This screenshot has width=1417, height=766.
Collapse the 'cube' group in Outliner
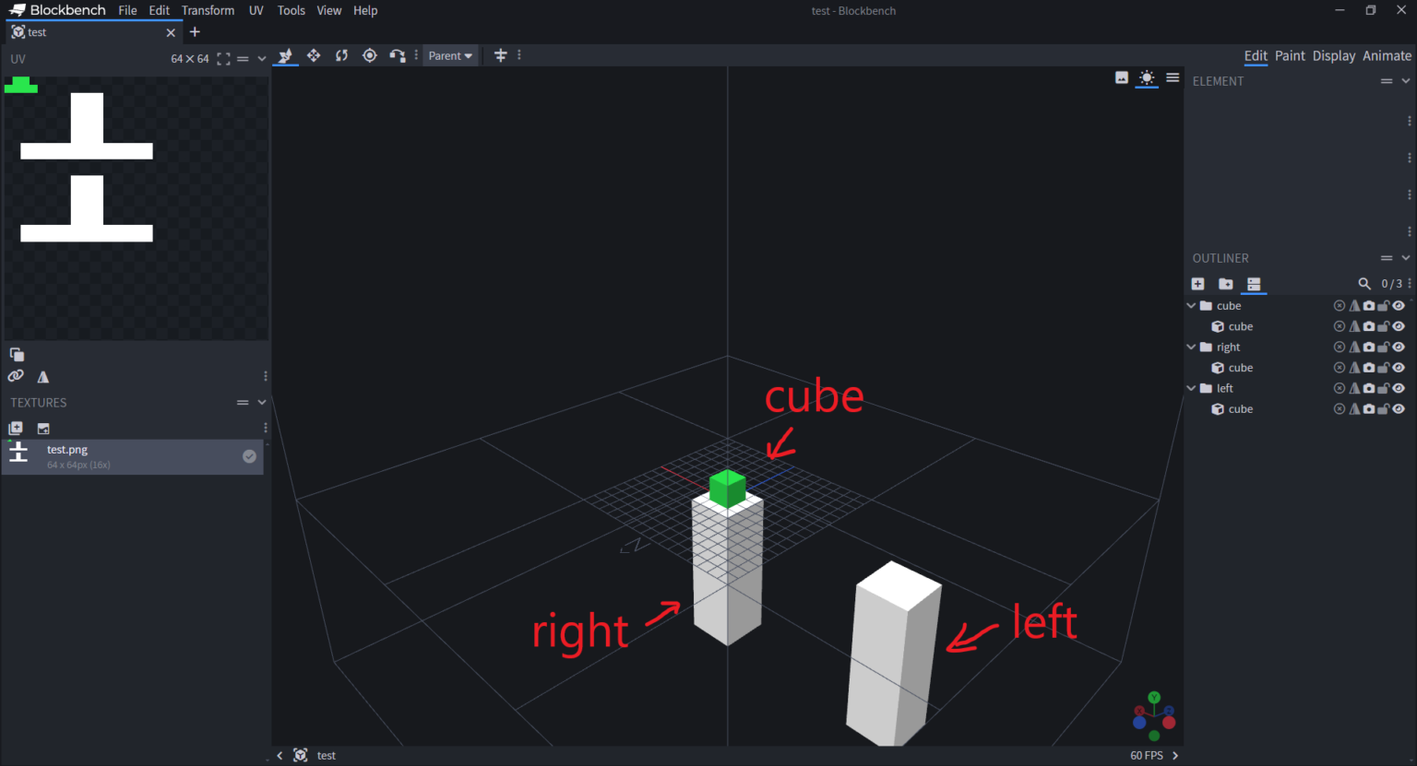1191,306
